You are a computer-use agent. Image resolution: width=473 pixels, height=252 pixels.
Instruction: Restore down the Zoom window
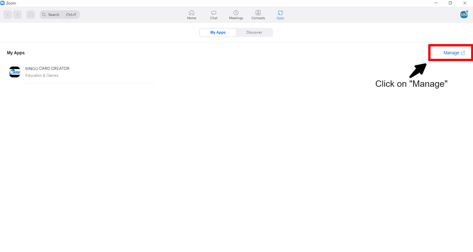(450, 3)
